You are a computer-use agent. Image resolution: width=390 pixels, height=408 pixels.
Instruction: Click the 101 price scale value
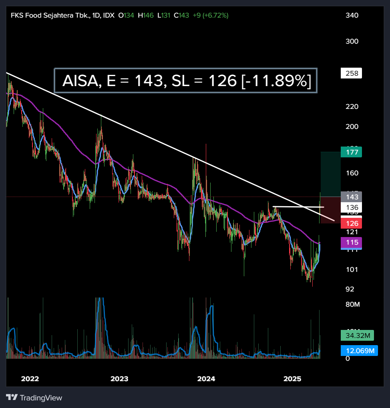[x=352, y=269]
